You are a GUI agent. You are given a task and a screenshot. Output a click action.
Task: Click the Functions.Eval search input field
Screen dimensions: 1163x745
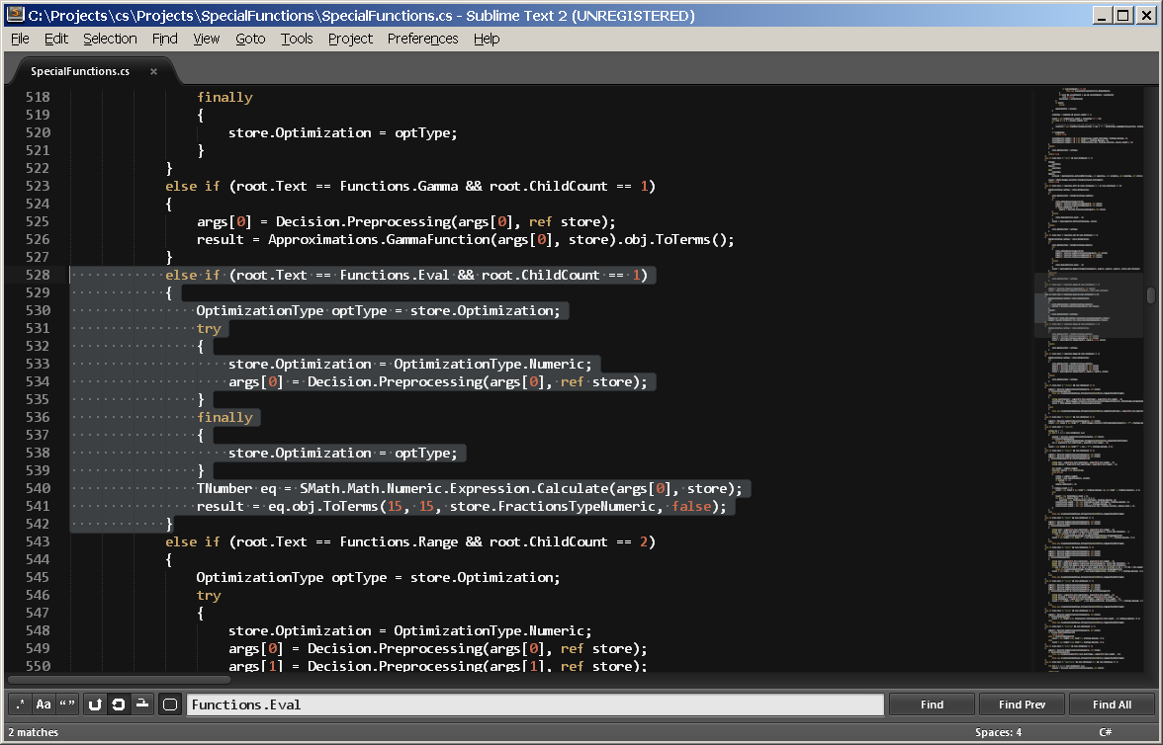[x=534, y=704]
